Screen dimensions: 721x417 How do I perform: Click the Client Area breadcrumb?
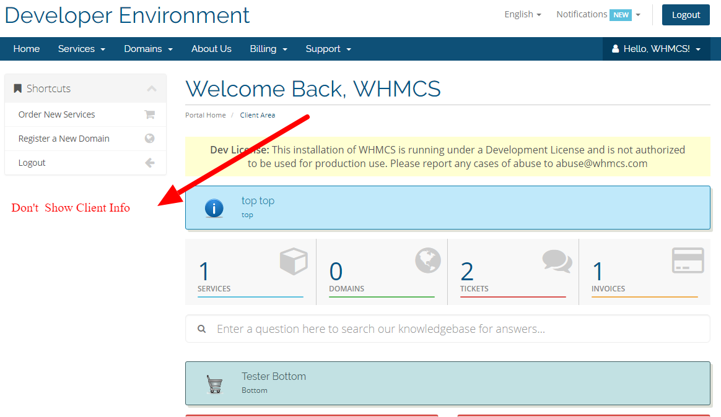(x=258, y=115)
